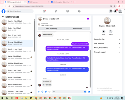The image size is (125, 100).
Task: Expand the Chat members section
Action: [107, 43]
